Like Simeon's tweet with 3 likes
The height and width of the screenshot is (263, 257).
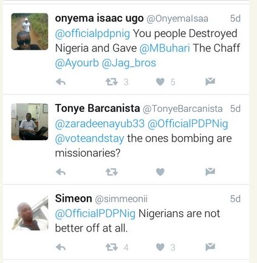(160, 247)
